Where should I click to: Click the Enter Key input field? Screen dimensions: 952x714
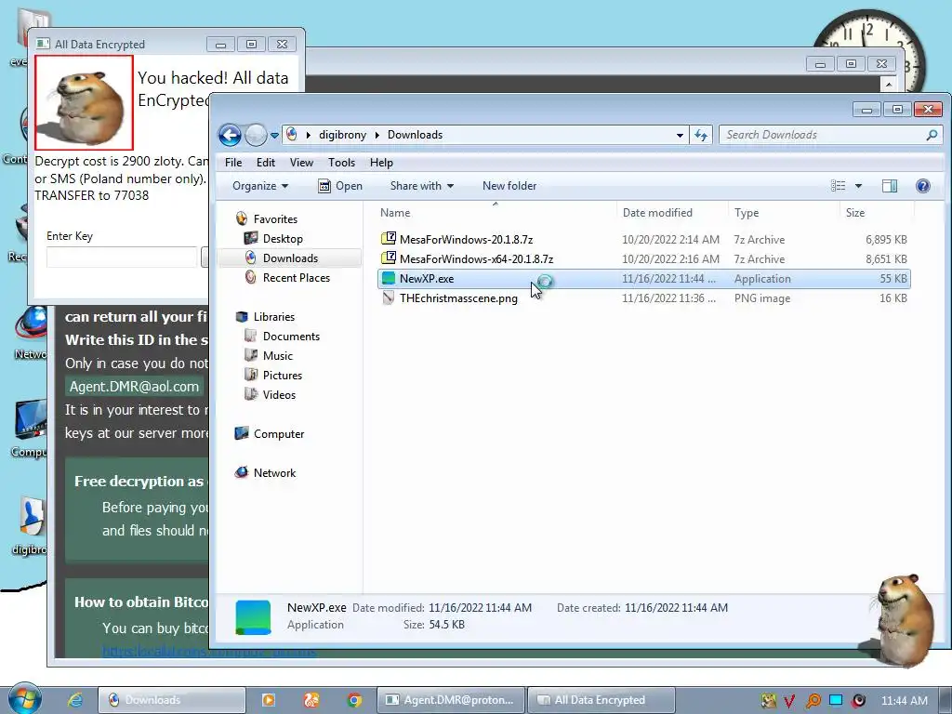click(x=122, y=257)
